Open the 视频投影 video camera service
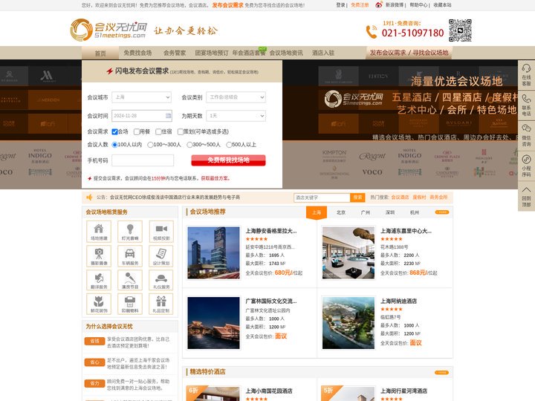The height and width of the screenshot is (401, 535). [161, 231]
